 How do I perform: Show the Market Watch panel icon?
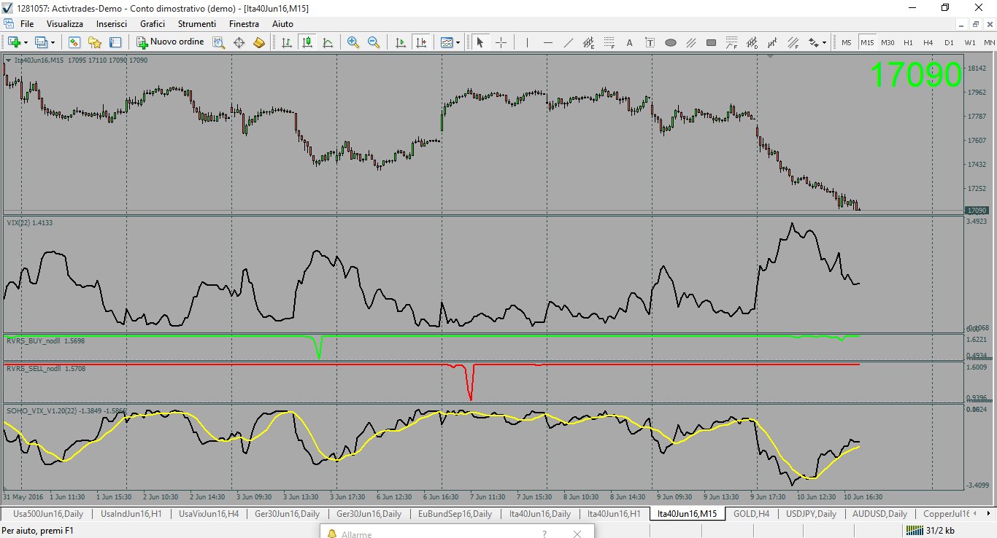click(x=74, y=42)
